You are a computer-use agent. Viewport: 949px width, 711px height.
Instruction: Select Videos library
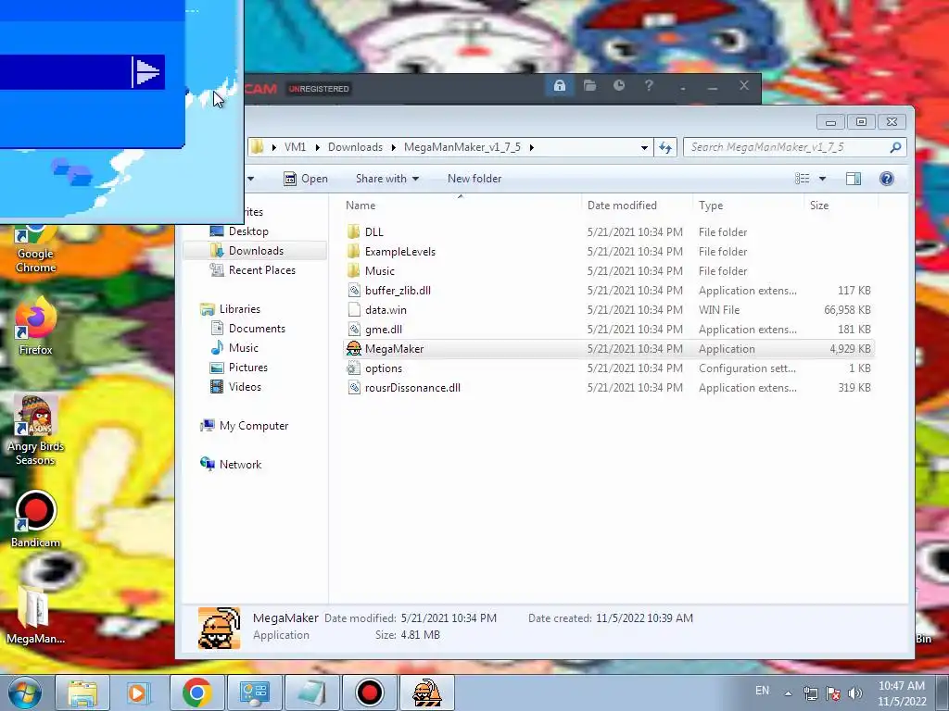244,386
